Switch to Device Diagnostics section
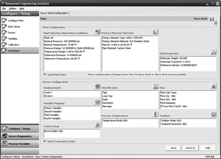Viewport: 221px width, 159px height. pos(20,136)
